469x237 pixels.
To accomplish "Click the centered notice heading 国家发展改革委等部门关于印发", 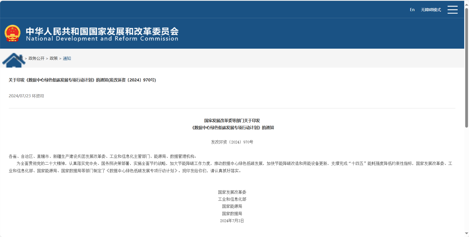I will (232, 121).
